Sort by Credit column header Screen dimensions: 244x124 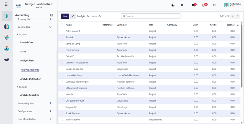click(213, 25)
